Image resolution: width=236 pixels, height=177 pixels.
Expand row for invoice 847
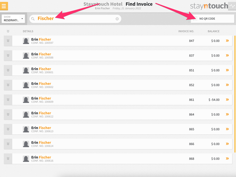[8, 41]
